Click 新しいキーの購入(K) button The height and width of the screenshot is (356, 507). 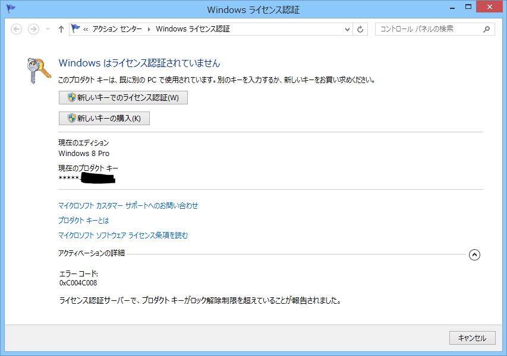(104, 118)
